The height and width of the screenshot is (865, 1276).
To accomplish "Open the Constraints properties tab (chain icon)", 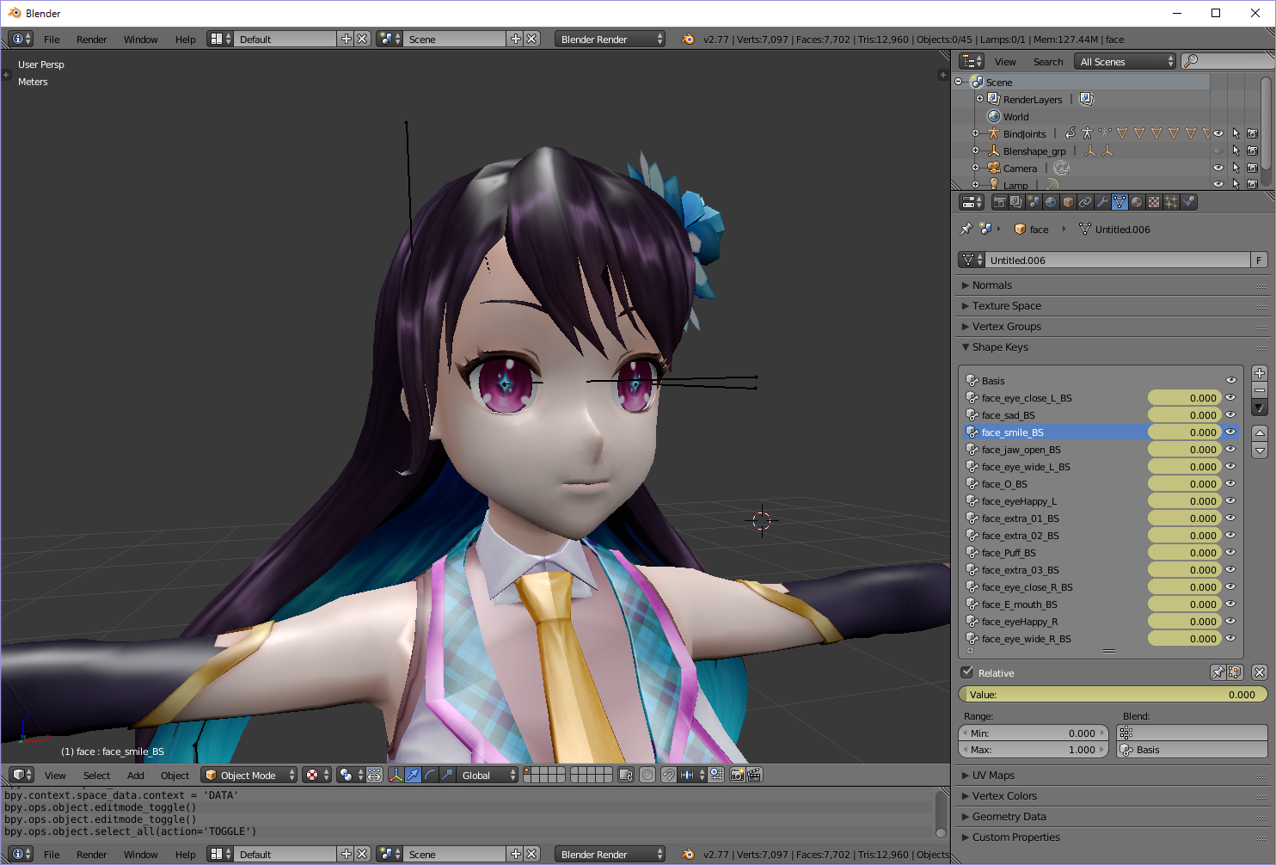I will (1085, 202).
